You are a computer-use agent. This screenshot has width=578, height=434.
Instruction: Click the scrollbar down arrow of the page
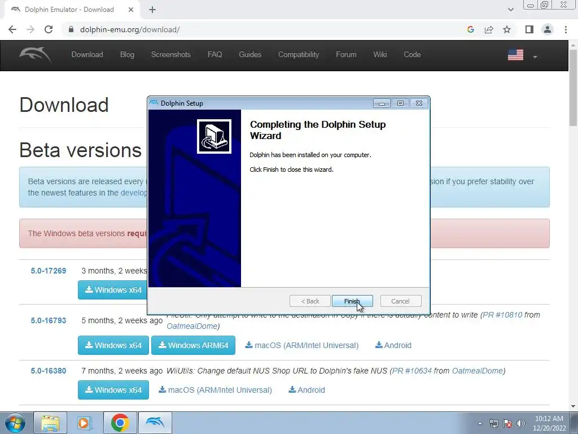tap(573, 406)
